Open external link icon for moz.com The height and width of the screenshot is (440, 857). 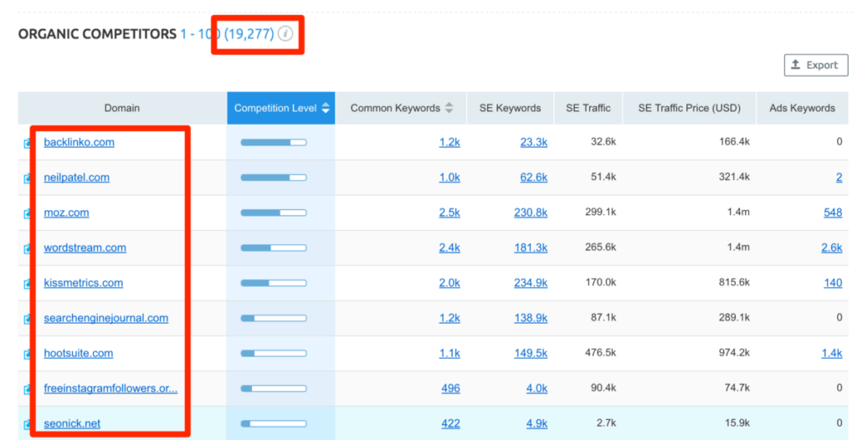pos(27,213)
